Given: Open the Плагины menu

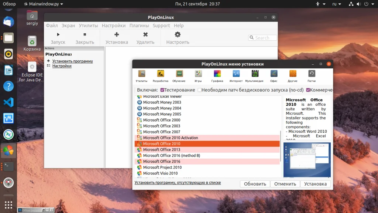Looking at the screenshot, I should [x=139, y=26].
